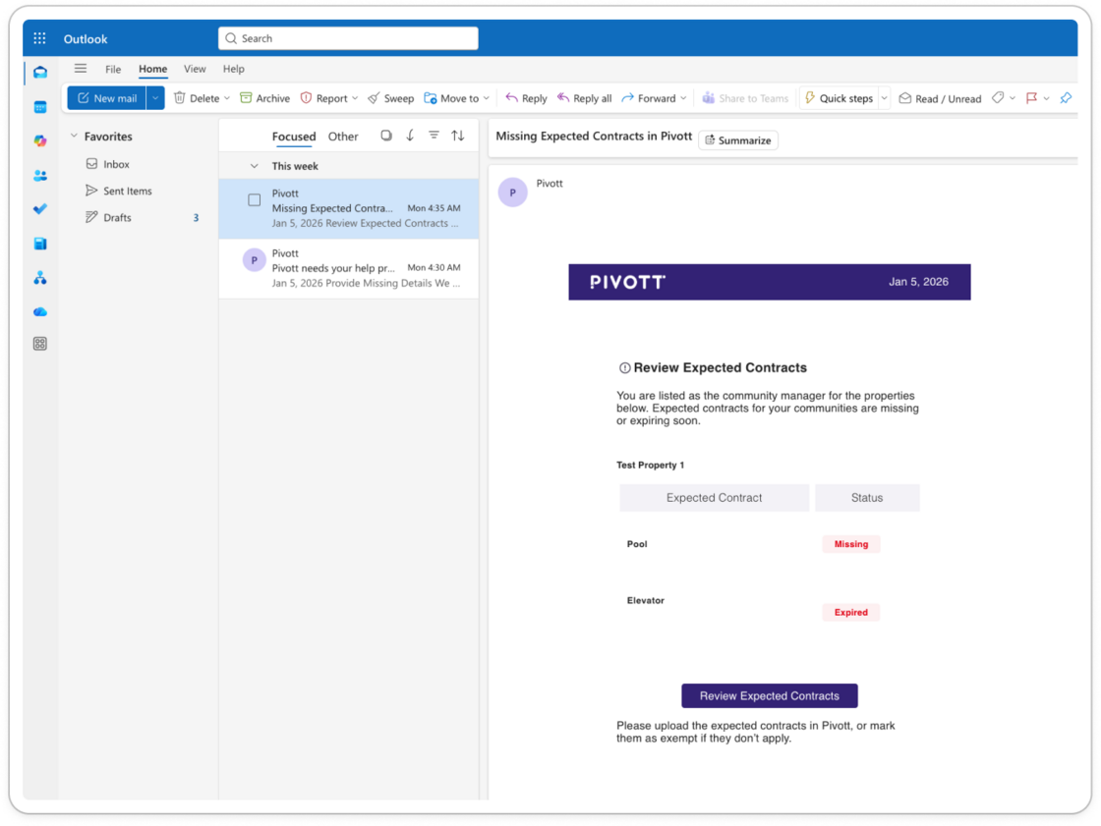Image resolution: width=1101 pixels, height=826 pixels.
Task: Click Sweep in the toolbar
Action: [391, 98]
